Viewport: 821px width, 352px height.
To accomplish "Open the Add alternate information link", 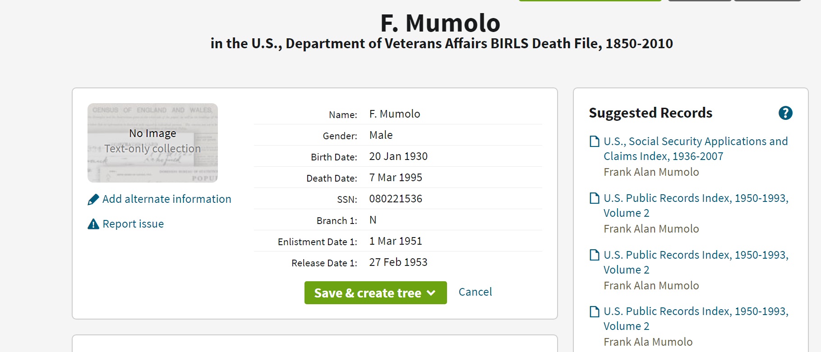I will point(166,199).
